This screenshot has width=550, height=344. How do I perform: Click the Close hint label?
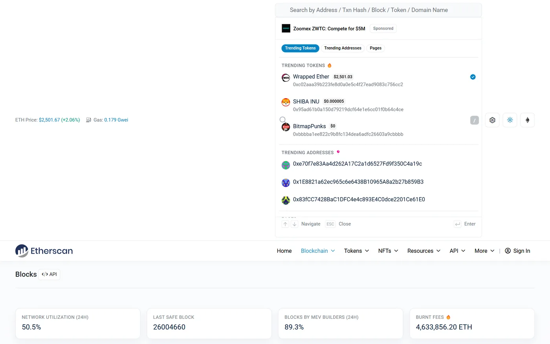click(x=345, y=224)
